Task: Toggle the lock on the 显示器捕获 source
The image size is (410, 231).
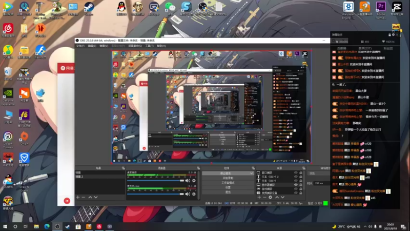Action: pyautogui.click(x=301, y=185)
